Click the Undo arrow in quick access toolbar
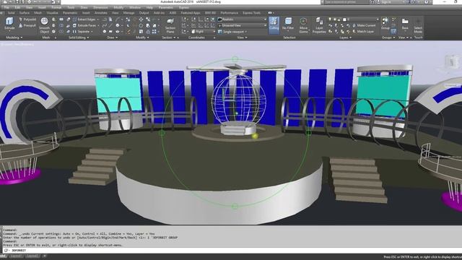The height and width of the screenshot is (260, 462). pos(35,2)
